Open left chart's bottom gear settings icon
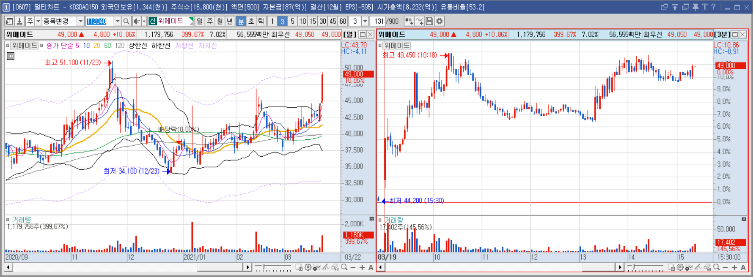The width and height of the screenshot is (753, 277). pos(308,267)
